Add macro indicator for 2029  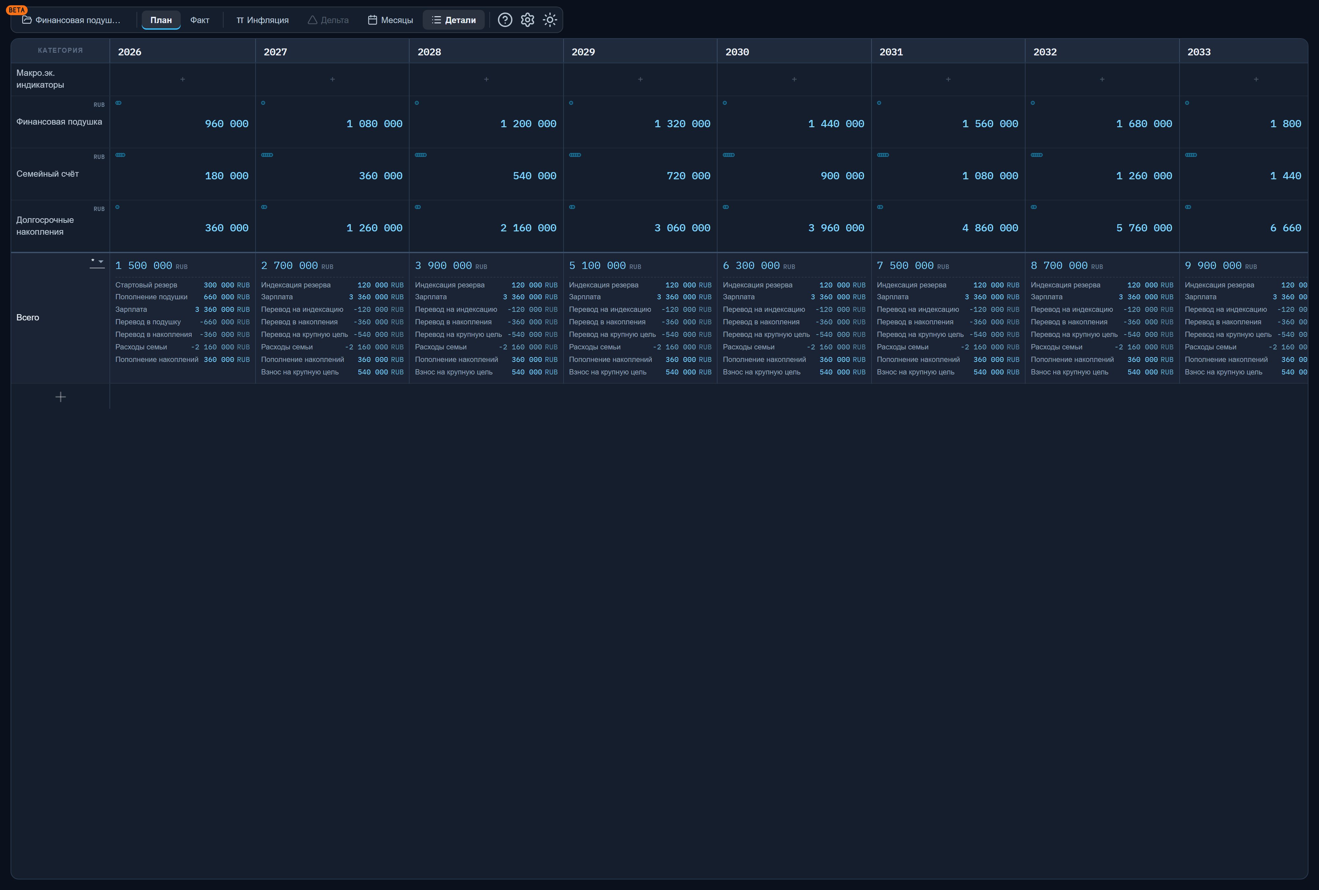click(x=640, y=79)
